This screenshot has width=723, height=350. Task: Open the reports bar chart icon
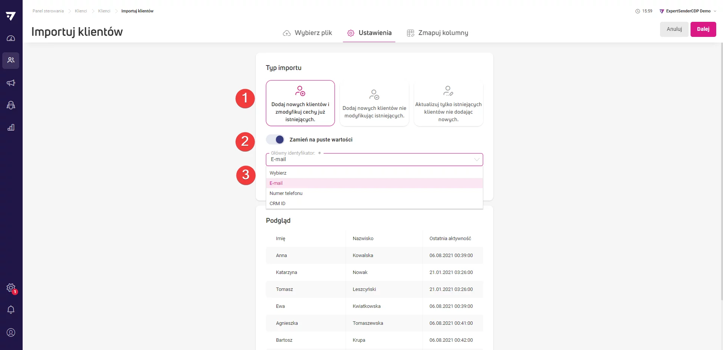click(11, 128)
